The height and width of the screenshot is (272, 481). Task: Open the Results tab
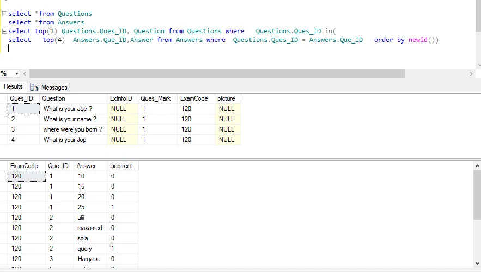(13, 86)
